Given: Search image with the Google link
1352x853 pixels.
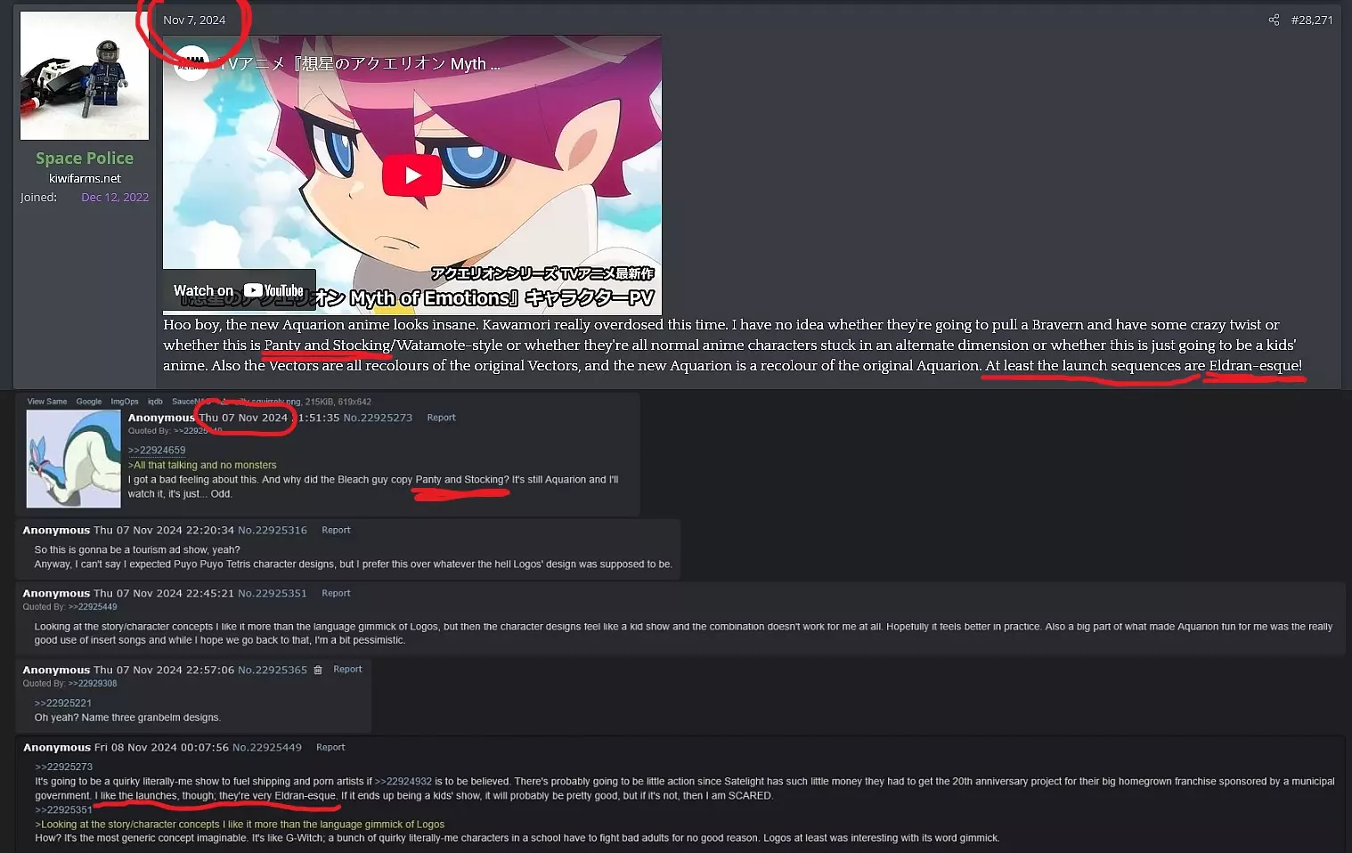Looking at the screenshot, I should click(89, 402).
